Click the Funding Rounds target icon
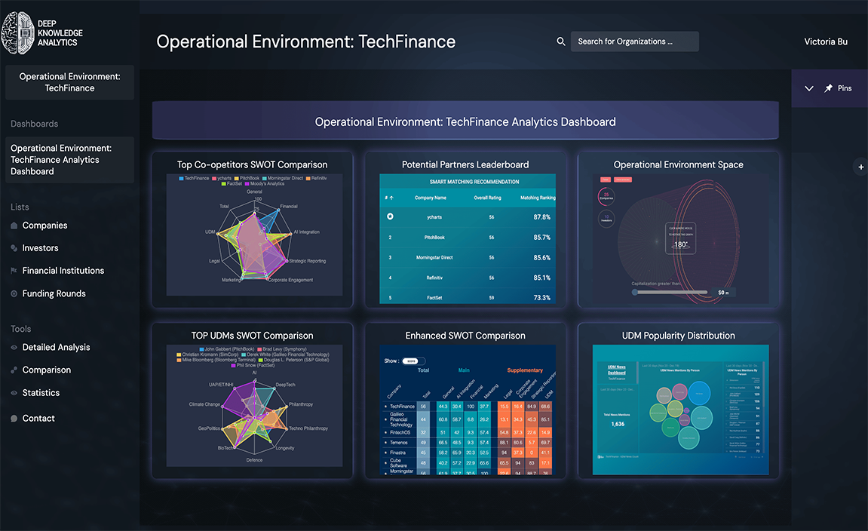Viewport: 868px width, 531px height. 14,293
